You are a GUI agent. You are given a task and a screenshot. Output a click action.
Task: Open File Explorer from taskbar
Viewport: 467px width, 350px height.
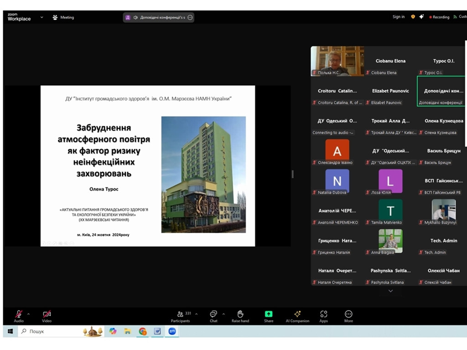click(128, 331)
